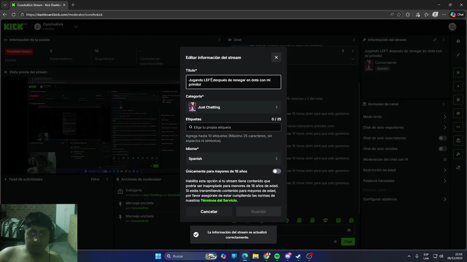Toggle Únicamente para mayores de 18 años

click(277, 171)
